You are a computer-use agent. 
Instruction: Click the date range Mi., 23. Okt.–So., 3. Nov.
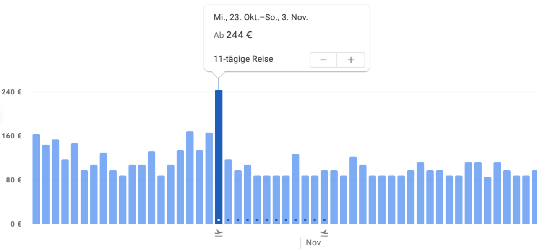point(261,17)
